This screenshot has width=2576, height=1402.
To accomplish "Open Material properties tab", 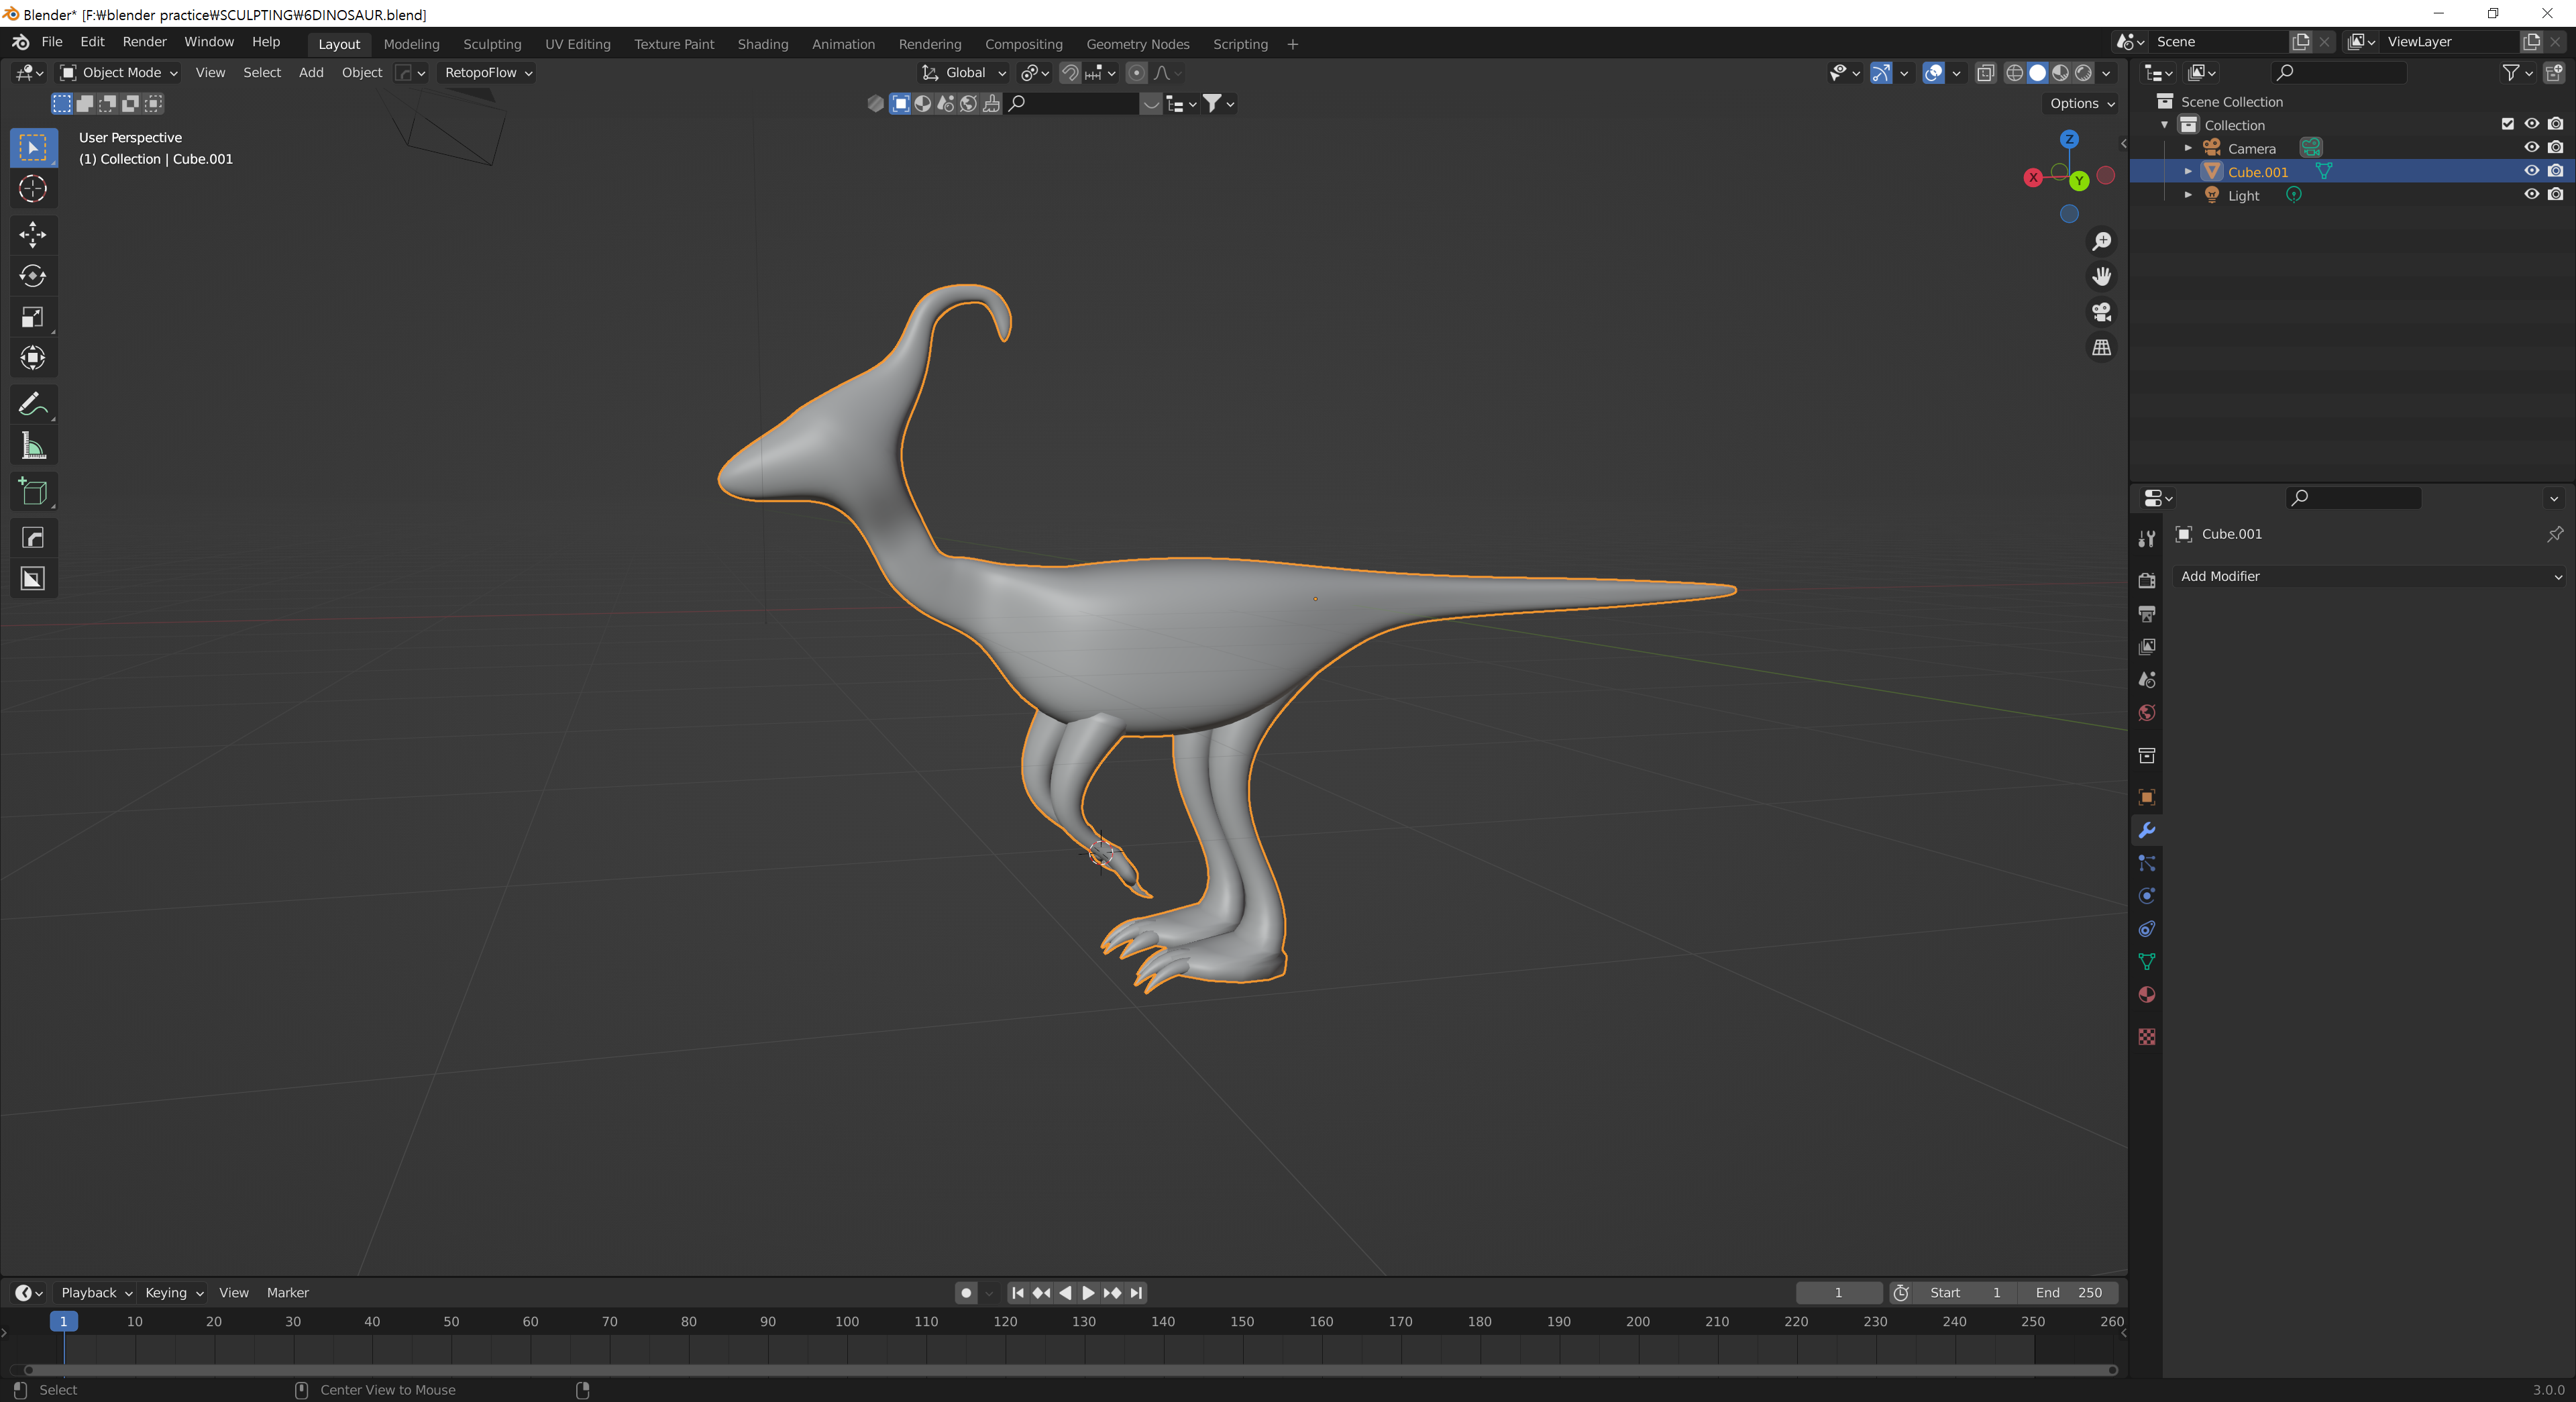I will pyautogui.click(x=2146, y=995).
